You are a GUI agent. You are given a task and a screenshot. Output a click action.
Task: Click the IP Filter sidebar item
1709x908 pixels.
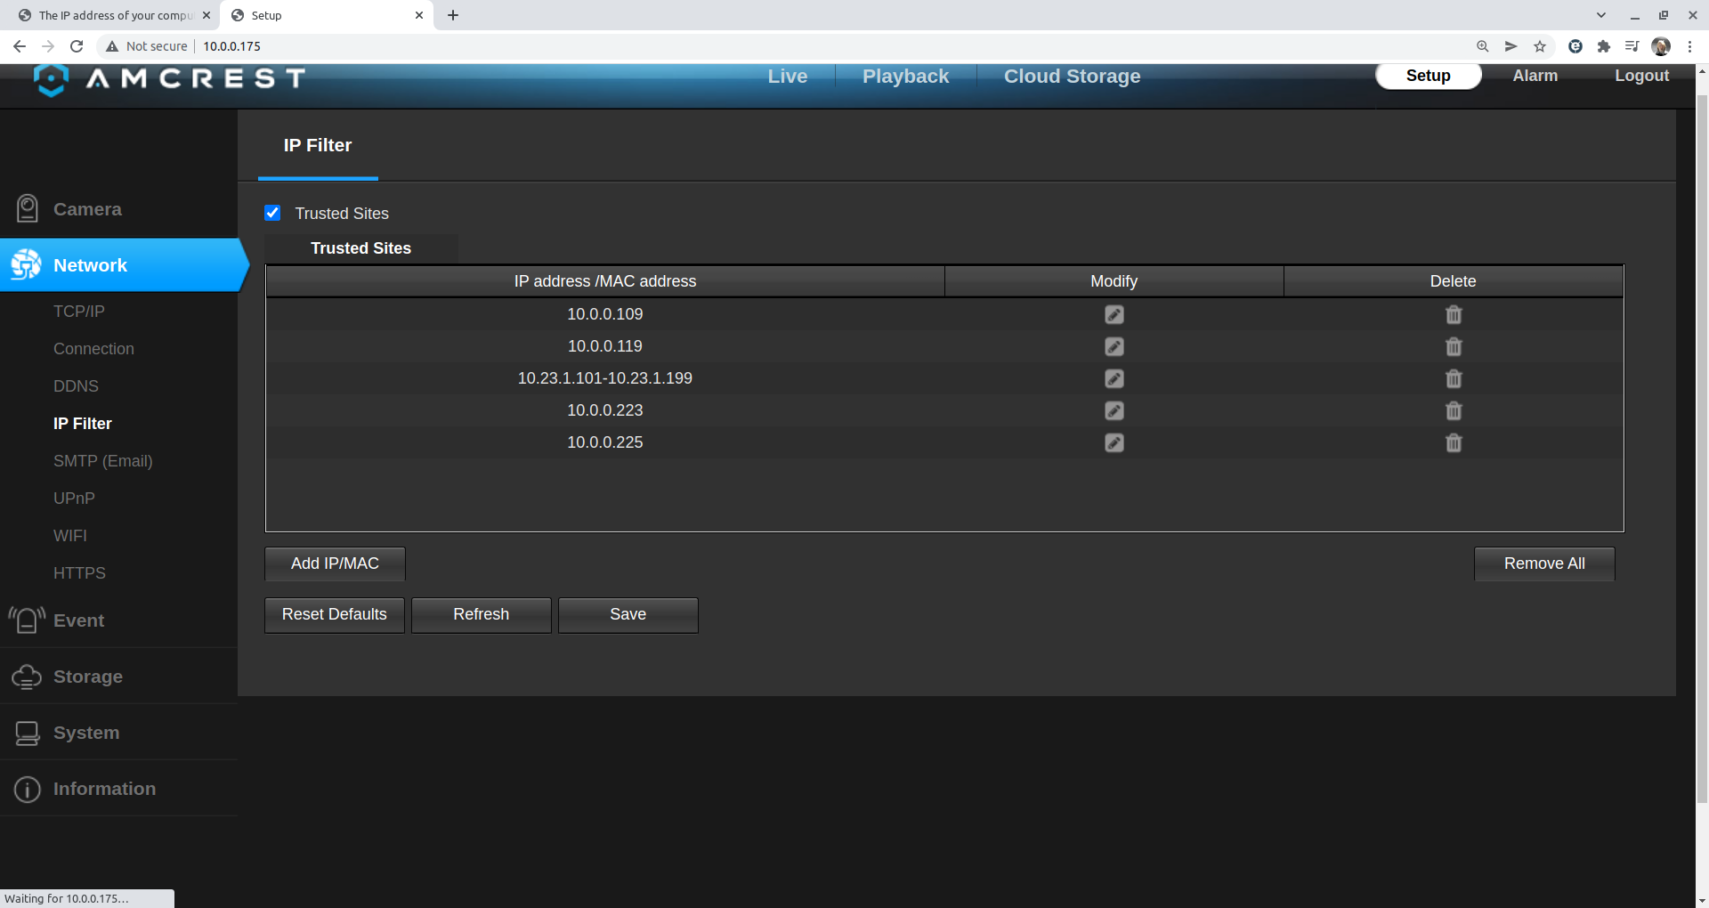tap(83, 424)
